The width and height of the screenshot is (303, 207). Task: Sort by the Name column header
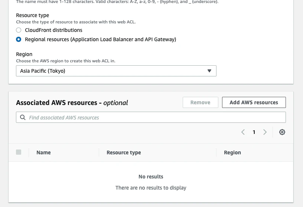coord(43,152)
